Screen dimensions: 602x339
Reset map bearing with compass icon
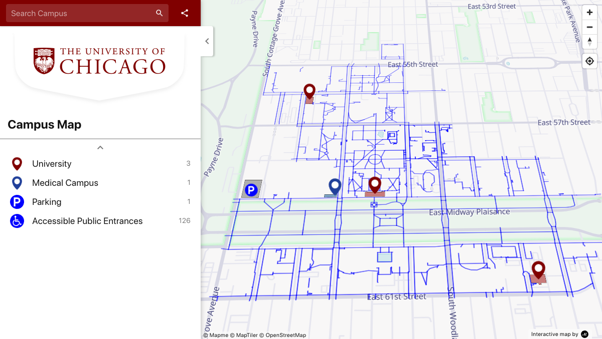coord(589,41)
